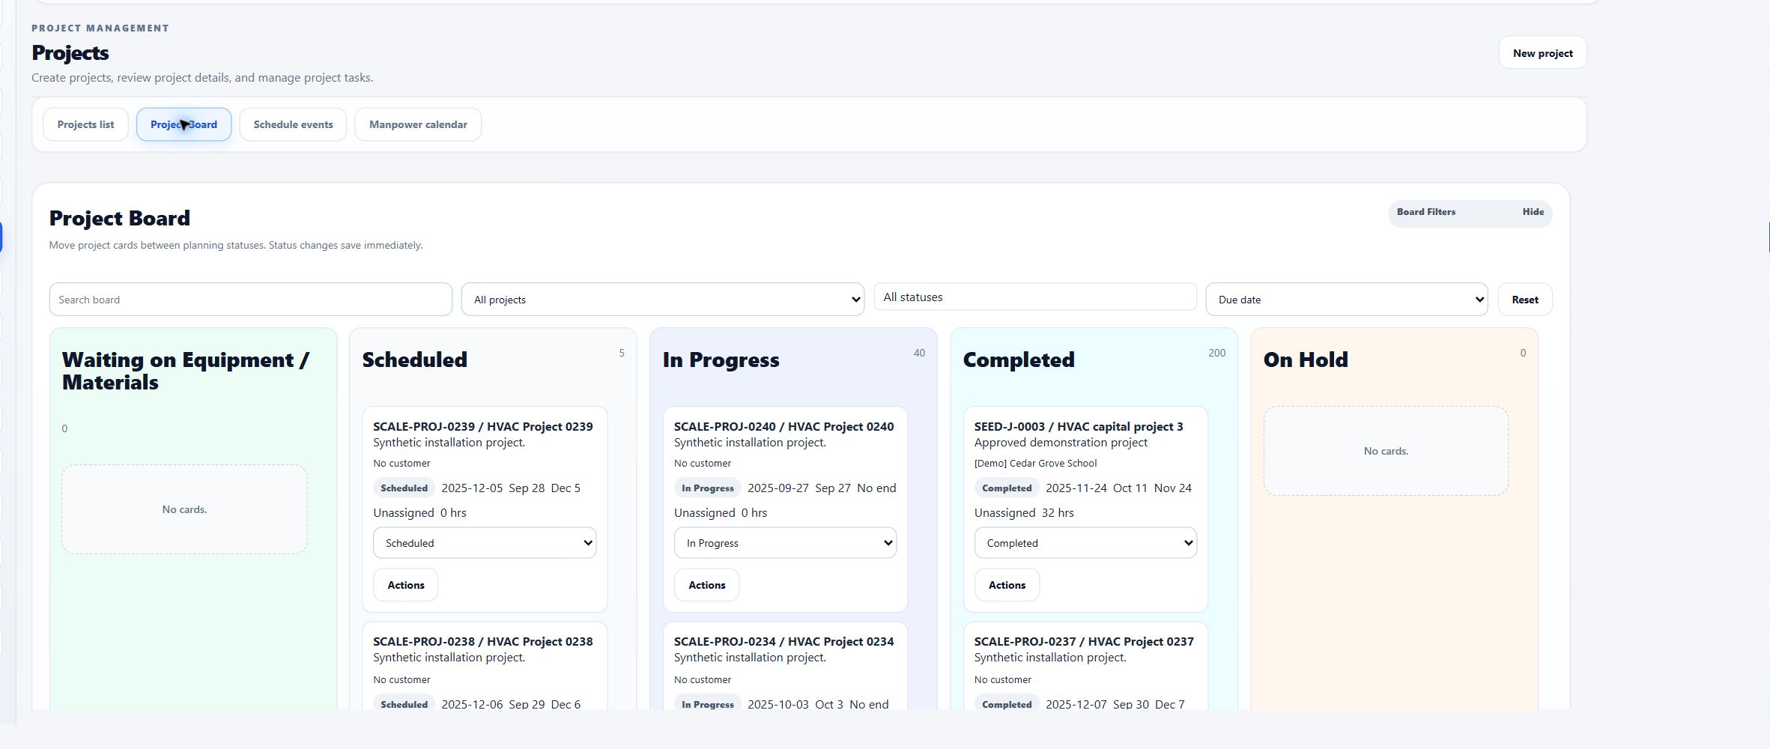The width and height of the screenshot is (1770, 749).
Task: Open Actions for HVAC capital project 3
Action: click(1007, 585)
